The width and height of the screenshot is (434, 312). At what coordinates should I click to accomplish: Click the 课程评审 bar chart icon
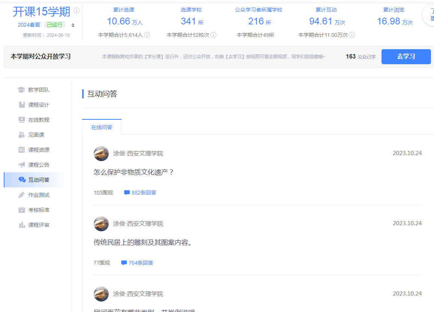click(x=22, y=225)
